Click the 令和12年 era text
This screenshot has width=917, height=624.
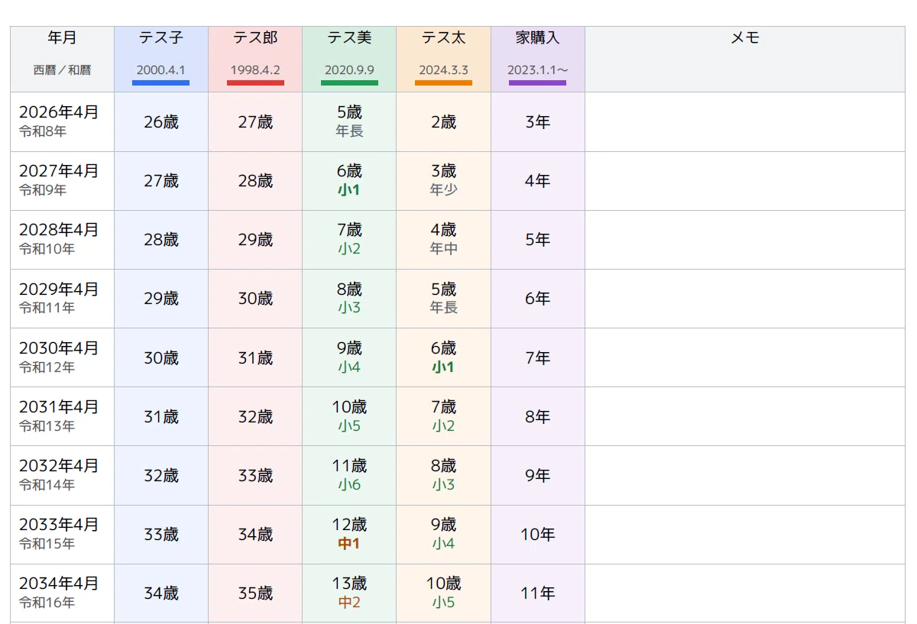coord(47,367)
